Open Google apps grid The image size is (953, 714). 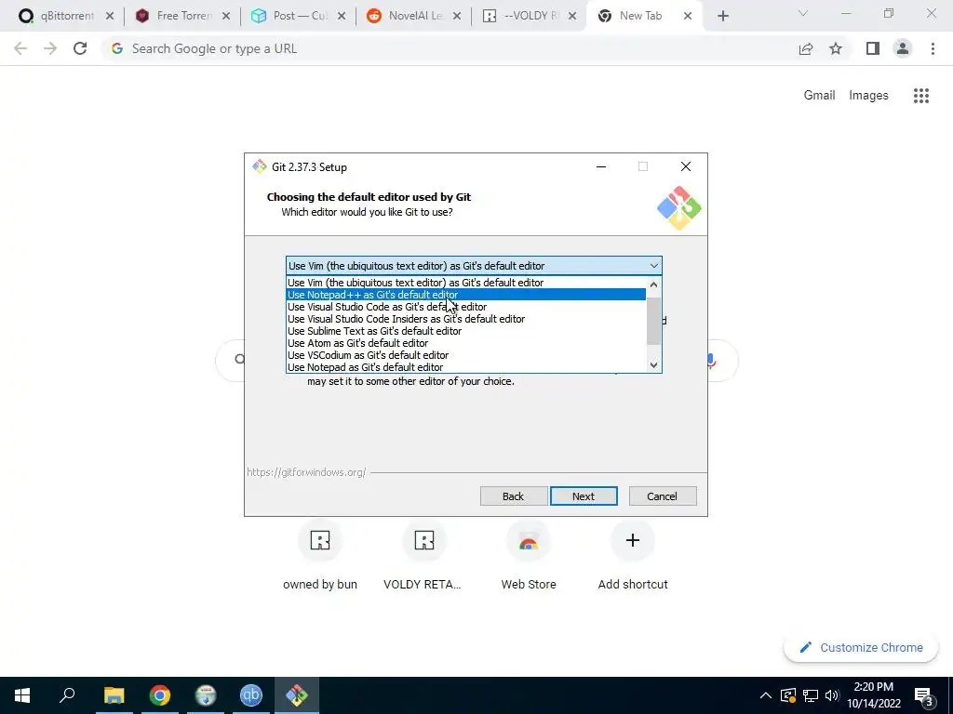[921, 96]
